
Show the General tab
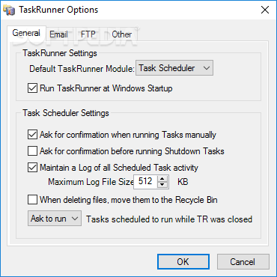(x=26, y=33)
